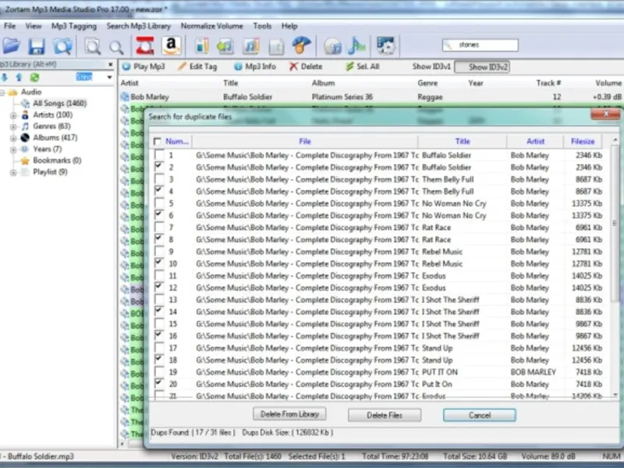Click Cancel in duplicate files dialog
The height and width of the screenshot is (468, 624).
click(480, 415)
